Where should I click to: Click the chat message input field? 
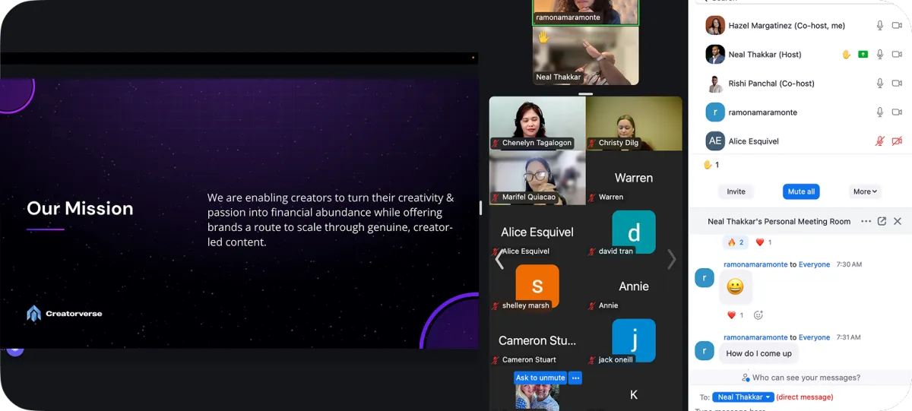click(x=798, y=409)
